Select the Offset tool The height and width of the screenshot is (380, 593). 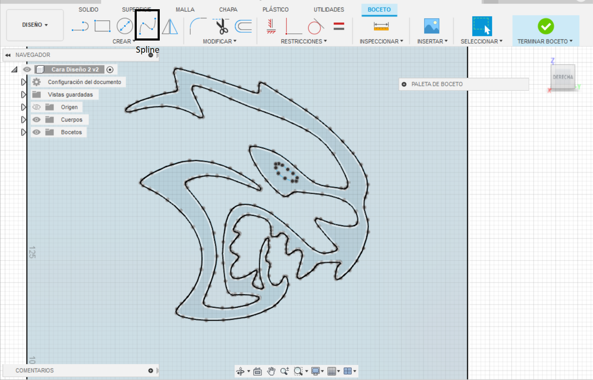pos(243,26)
